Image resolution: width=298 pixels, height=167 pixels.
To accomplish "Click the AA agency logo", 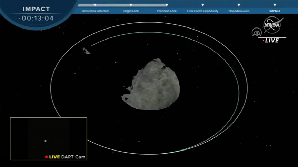I will pos(256,32).
